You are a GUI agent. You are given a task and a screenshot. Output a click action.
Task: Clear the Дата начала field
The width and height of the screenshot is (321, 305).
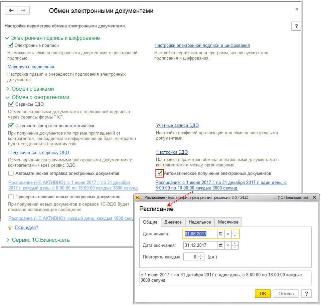click(227, 234)
